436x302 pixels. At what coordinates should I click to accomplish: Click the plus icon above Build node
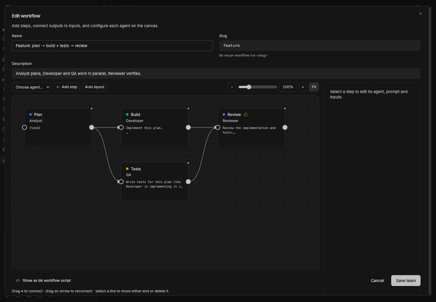[x=188, y=108]
